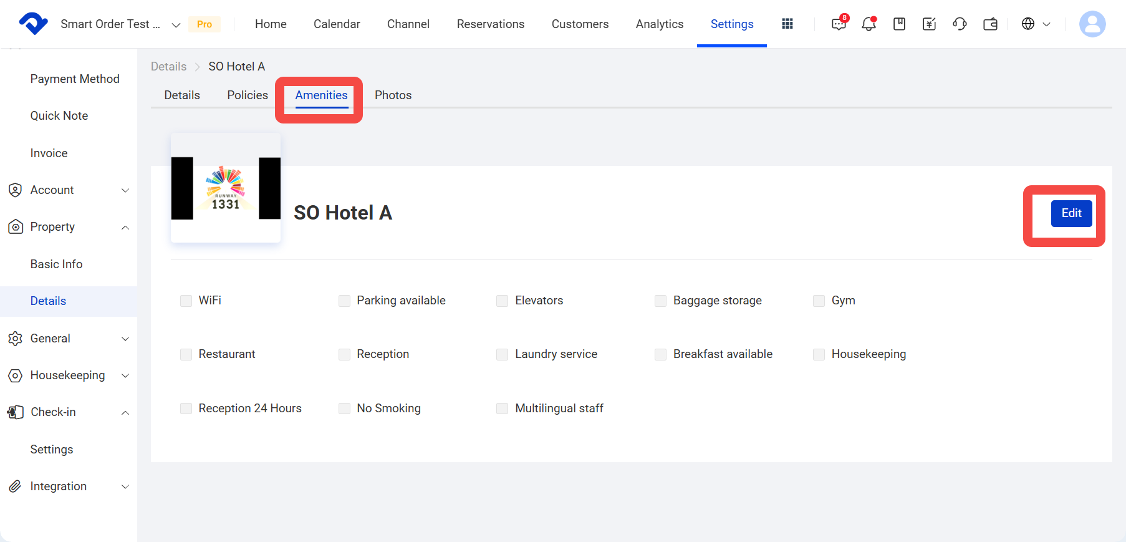Screen dimensions: 1126x542
Task: Open the wallet icon
Action: [990, 24]
